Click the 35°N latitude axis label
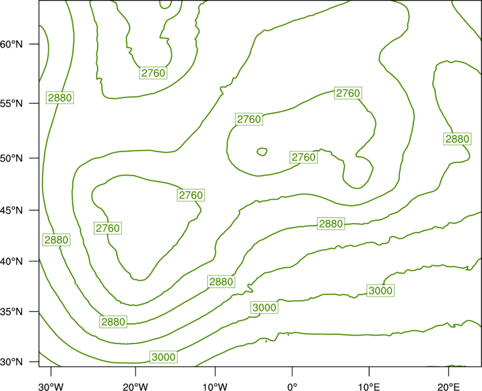Screen dimensions: 482x391 [11, 312]
